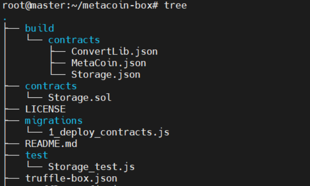Select the ConvertLib.json file

[114, 51]
